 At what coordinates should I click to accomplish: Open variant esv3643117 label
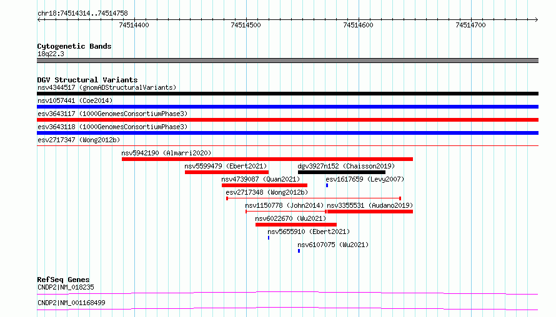tap(112, 114)
